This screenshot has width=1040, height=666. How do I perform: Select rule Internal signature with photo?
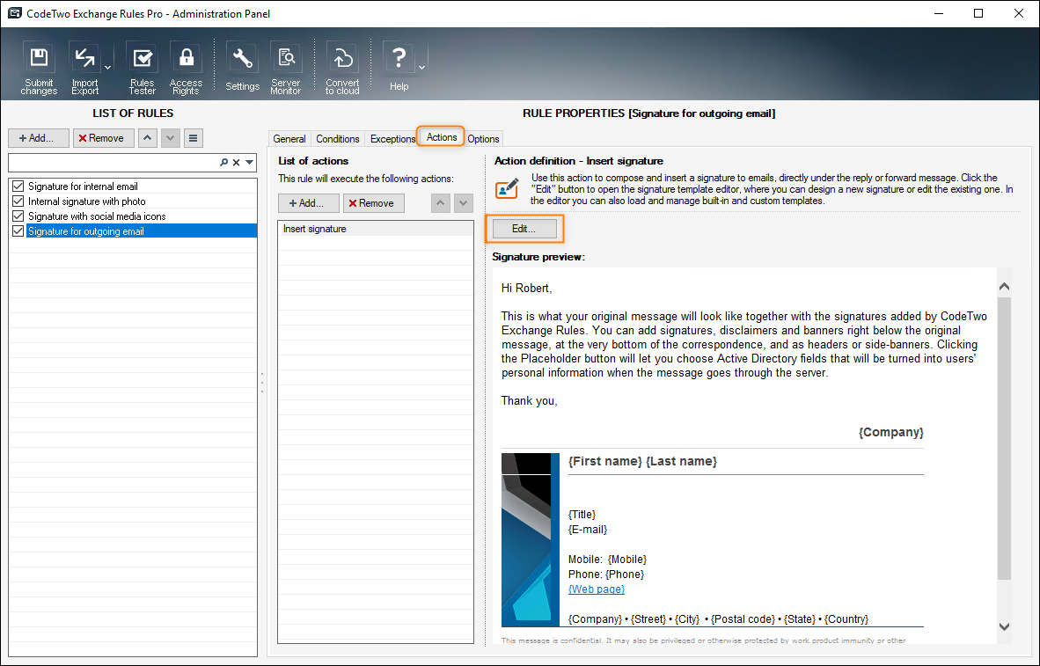pos(87,201)
